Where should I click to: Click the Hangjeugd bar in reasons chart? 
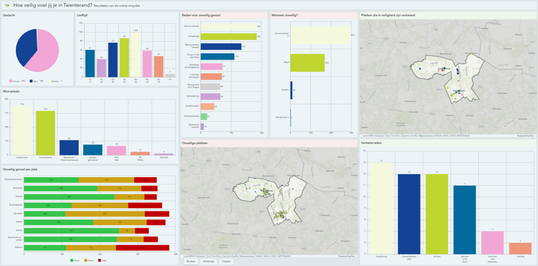[x=228, y=36]
